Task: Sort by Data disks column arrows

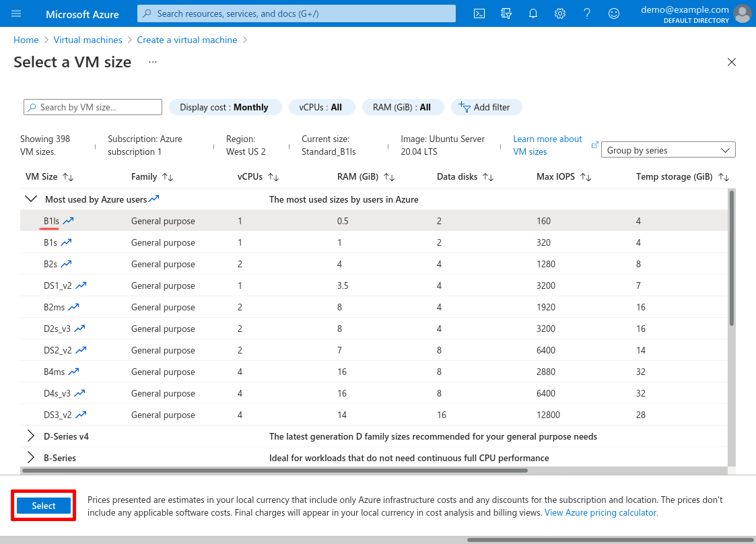Action: click(488, 177)
